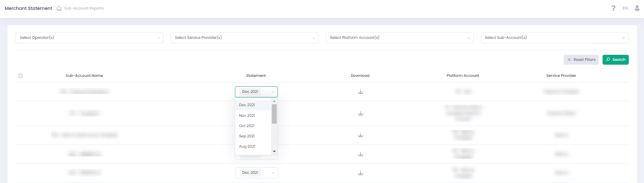Screen dimensions: 644x183
Task: Open the table settings gear icon
Action: click(x=21, y=76)
